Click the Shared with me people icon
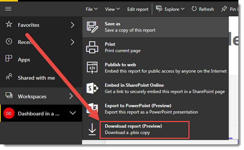244x150 pixels. point(9,76)
